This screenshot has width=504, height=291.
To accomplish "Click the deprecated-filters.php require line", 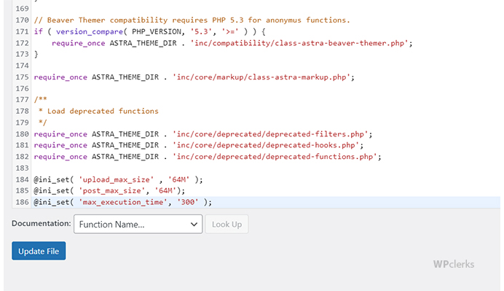I will tap(202, 134).
